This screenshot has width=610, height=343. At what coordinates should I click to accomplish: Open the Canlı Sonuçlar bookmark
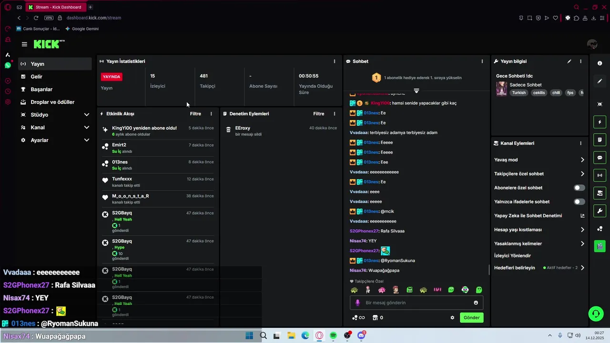click(38, 29)
